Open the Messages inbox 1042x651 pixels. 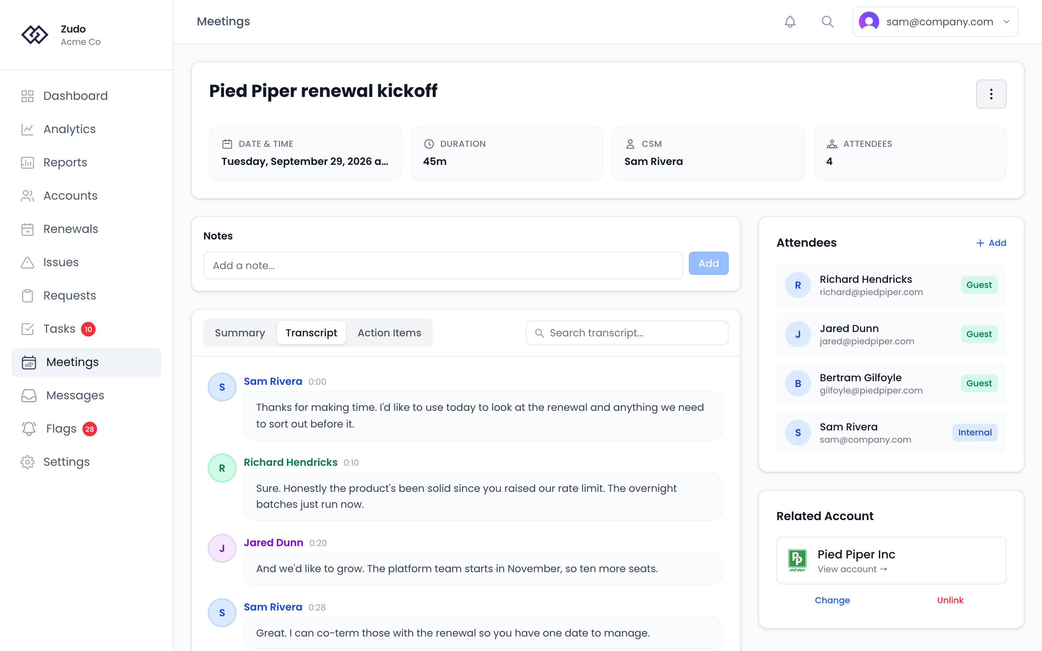tap(86, 395)
